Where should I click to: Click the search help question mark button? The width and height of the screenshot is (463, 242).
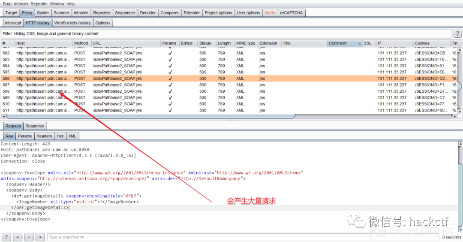[x=6, y=237]
